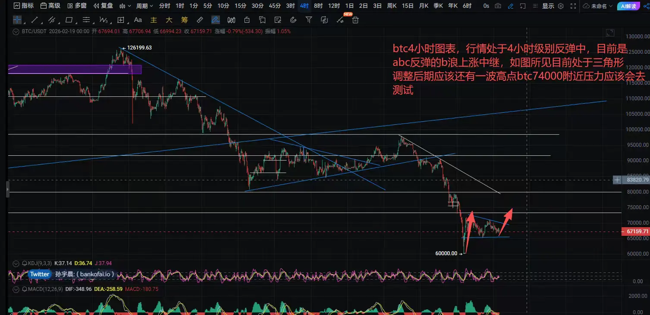Image resolution: width=650 pixels, height=315 pixels.
Task: Click the paperclip attachment icon
Action: pos(293,20)
